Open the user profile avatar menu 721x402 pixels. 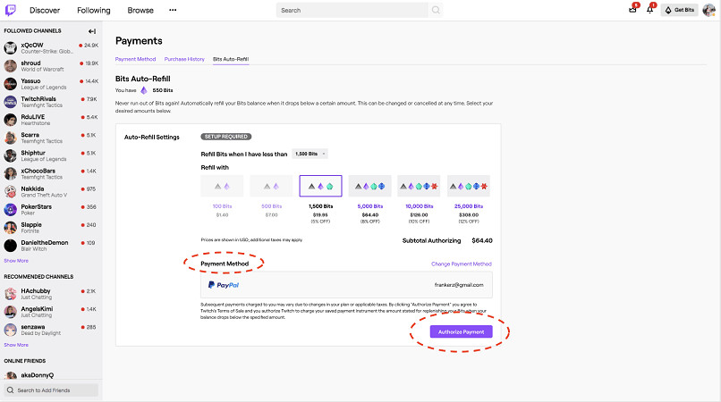[708, 10]
